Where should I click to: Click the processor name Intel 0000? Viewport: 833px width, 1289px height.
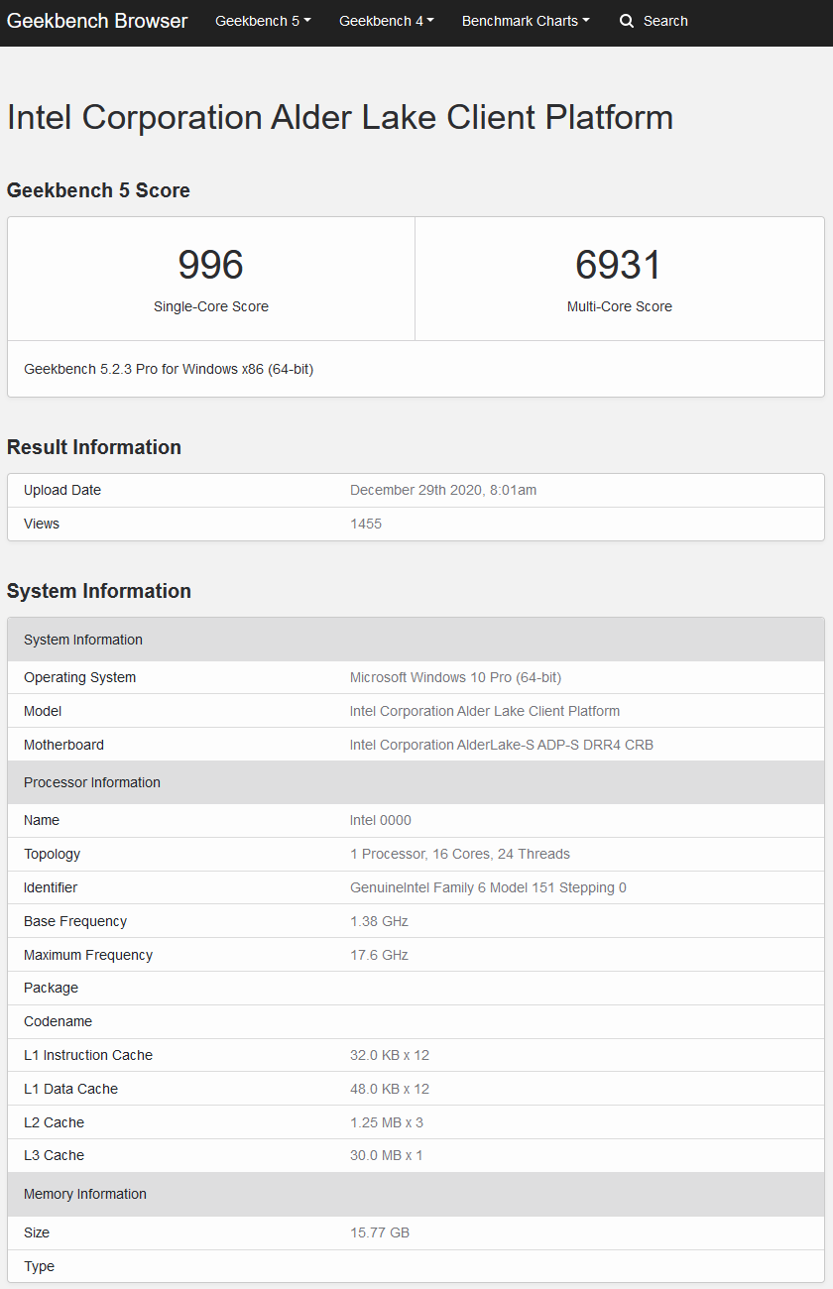click(381, 820)
